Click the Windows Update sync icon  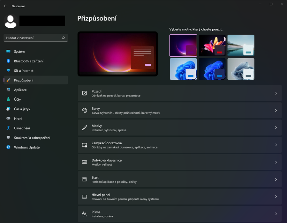(8, 147)
